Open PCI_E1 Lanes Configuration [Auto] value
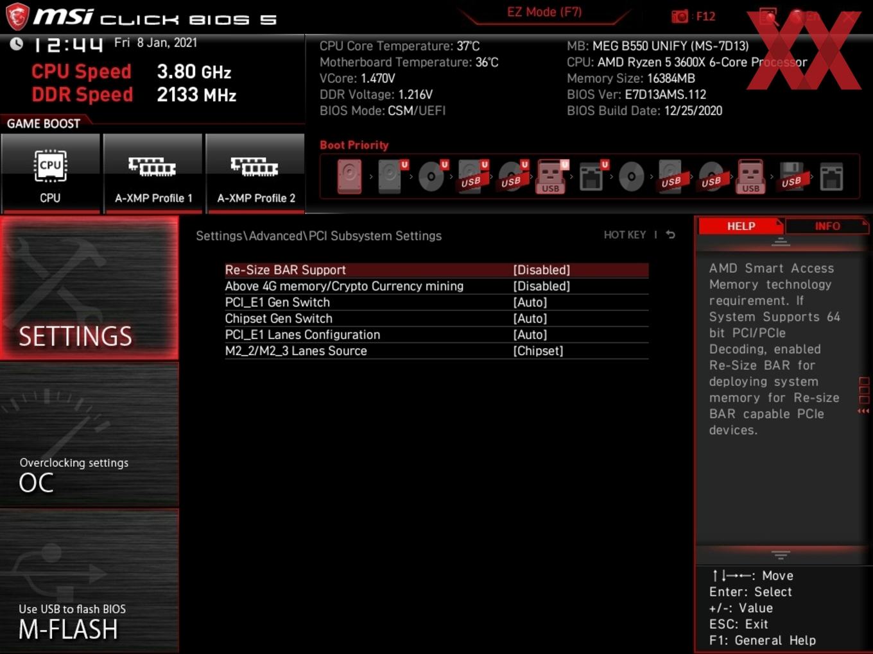The height and width of the screenshot is (654, 873). click(530, 335)
